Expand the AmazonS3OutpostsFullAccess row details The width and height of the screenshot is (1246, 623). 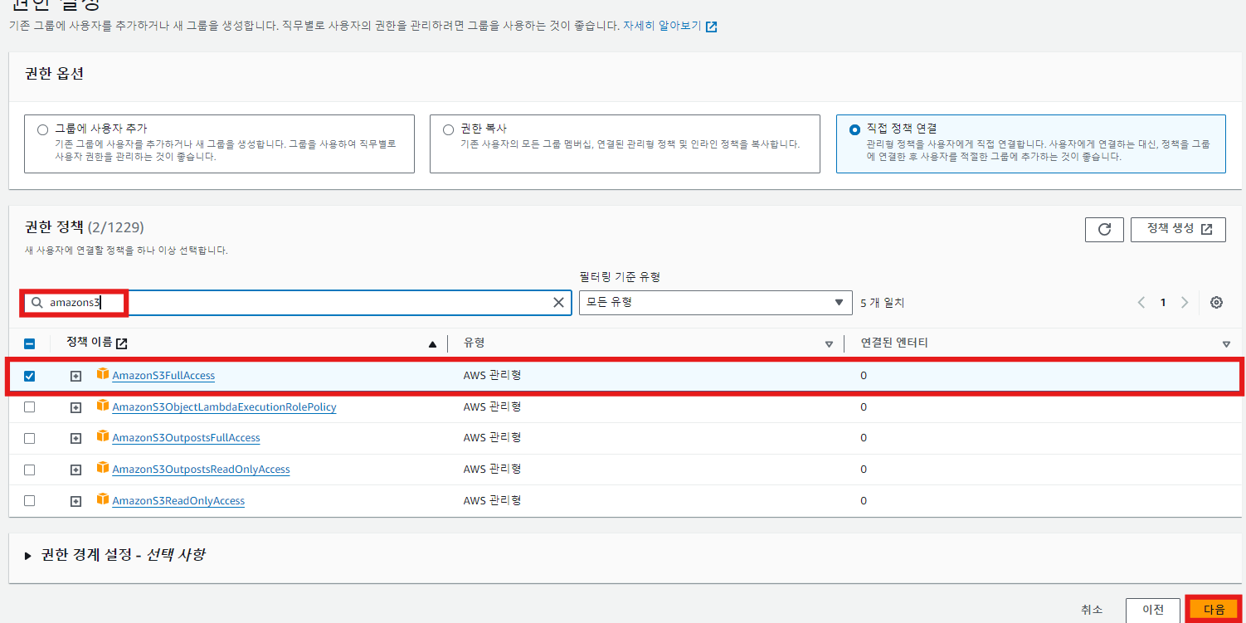coord(75,438)
